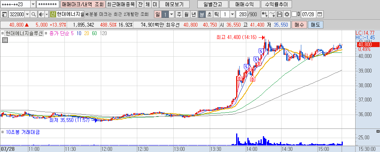Image resolution: width=380 pixels, height=152 pixels.
Task: Open the account number dropdown arrow
Action: (x=33, y=4)
